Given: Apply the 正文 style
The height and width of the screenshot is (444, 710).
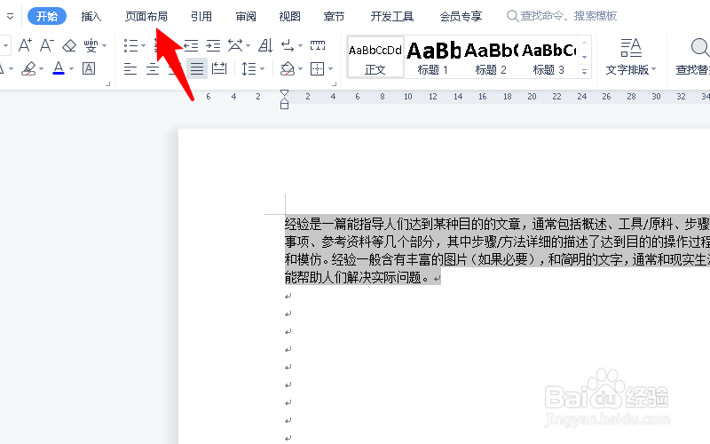Looking at the screenshot, I should [x=375, y=58].
